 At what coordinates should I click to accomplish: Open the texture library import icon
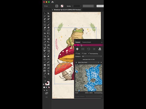(100, 49)
